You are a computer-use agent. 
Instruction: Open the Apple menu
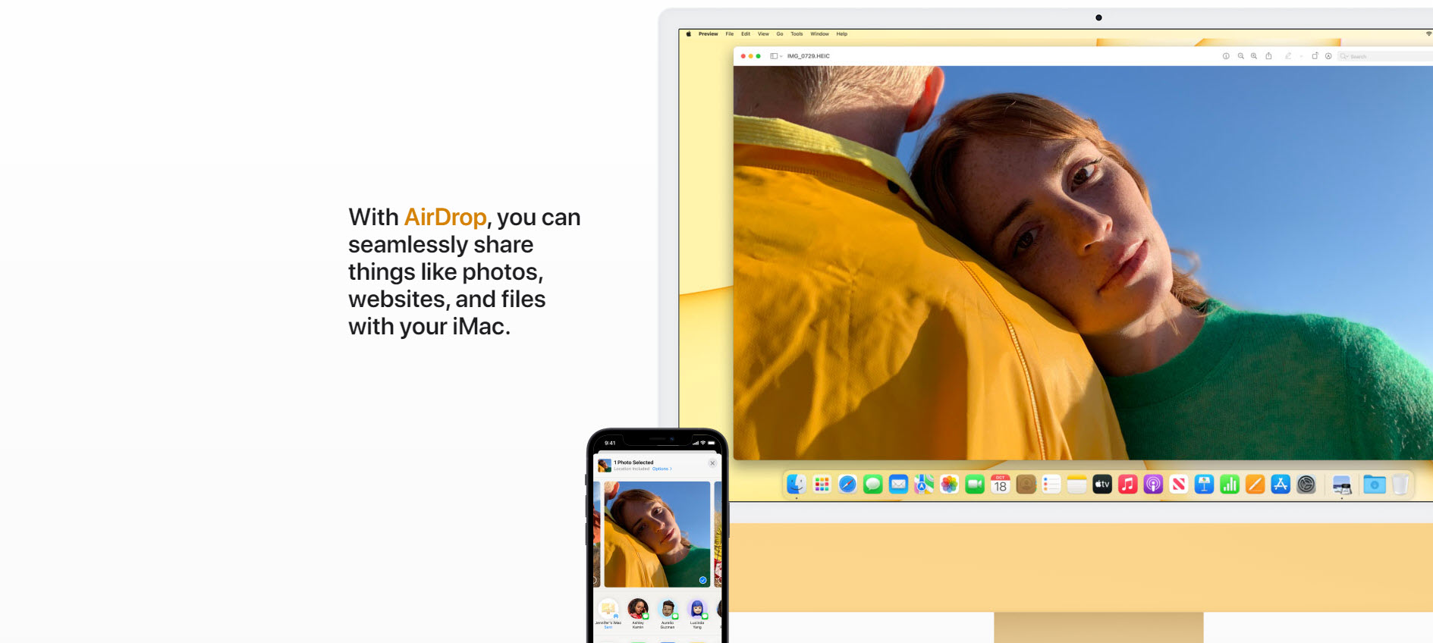[x=689, y=34]
